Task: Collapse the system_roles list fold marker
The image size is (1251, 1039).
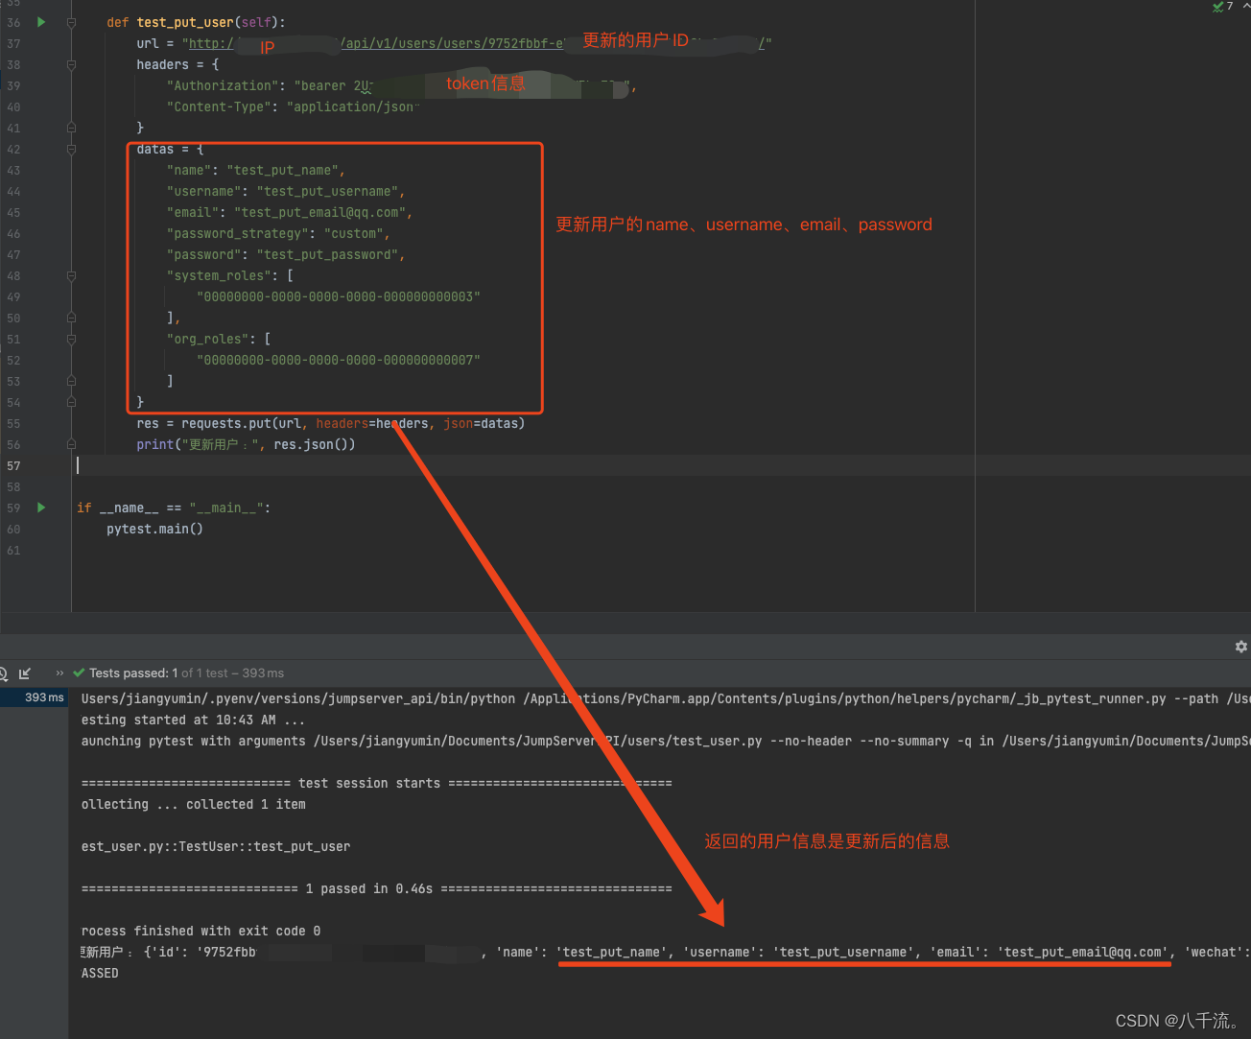Action: click(71, 275)
